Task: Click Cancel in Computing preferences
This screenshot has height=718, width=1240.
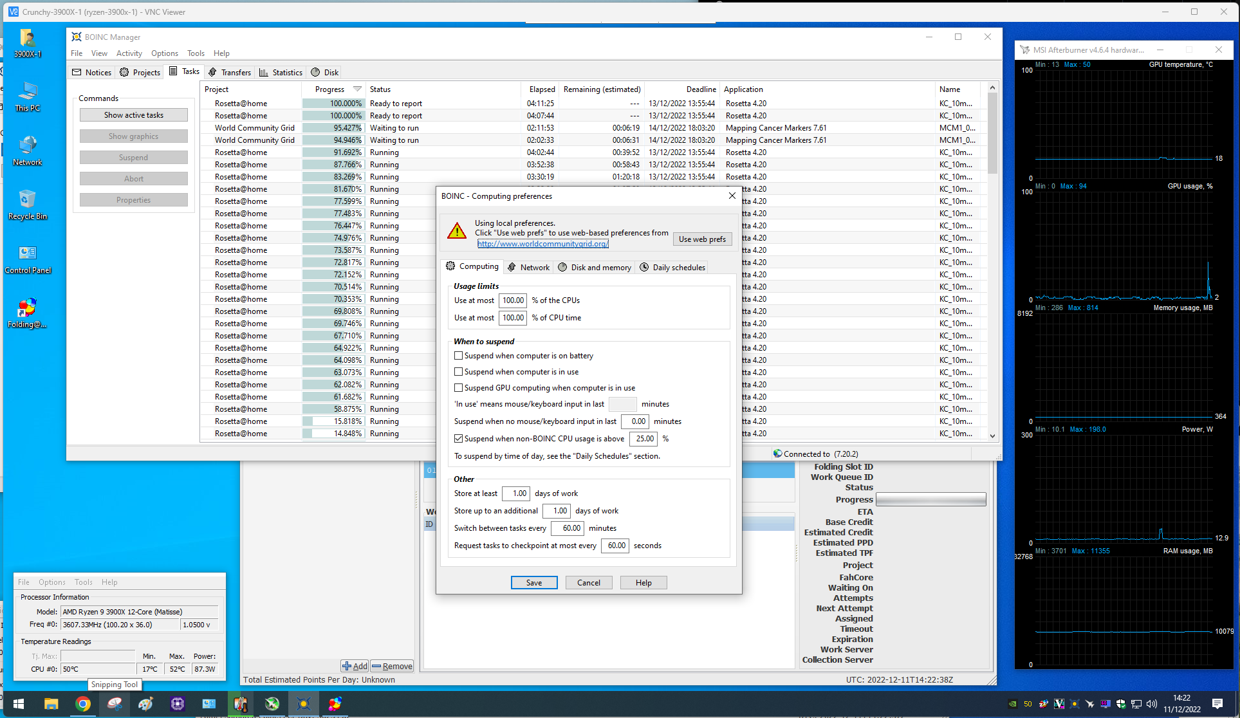Action: [589, 583]
